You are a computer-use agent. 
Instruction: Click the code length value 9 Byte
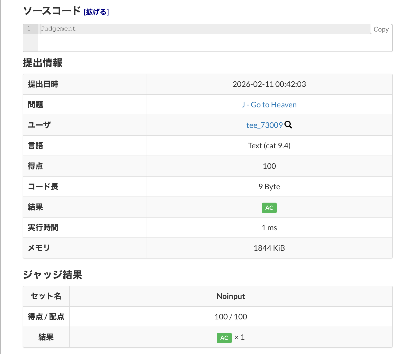point(269,187)
